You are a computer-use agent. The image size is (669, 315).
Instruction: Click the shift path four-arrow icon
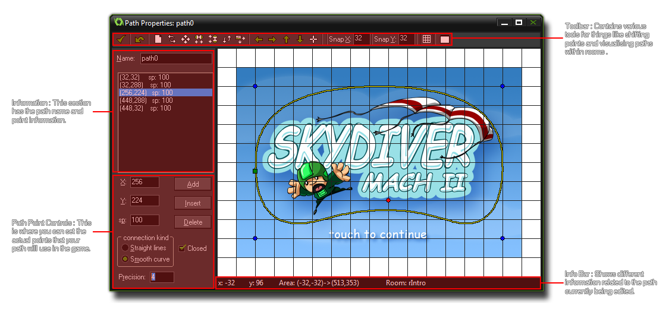[x=186, y=39]
